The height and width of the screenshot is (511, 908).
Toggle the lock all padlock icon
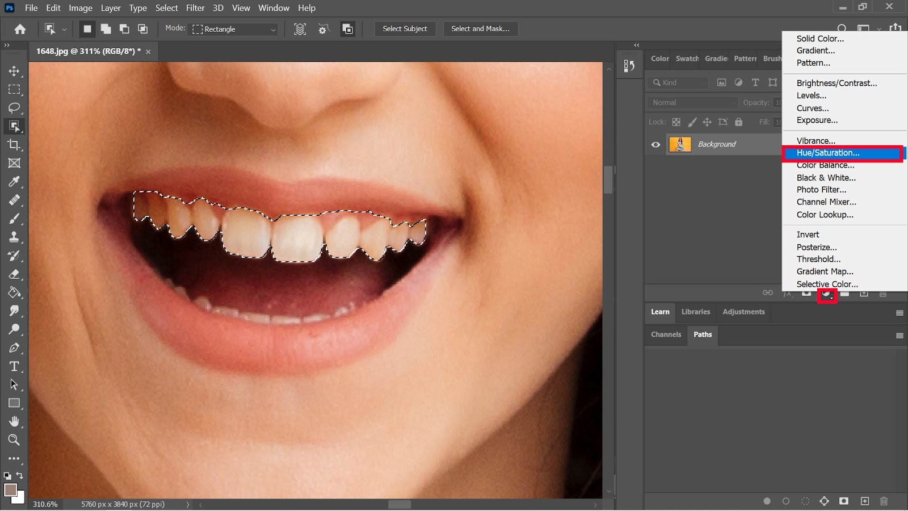pyautogui.click(x=738, y=122)
